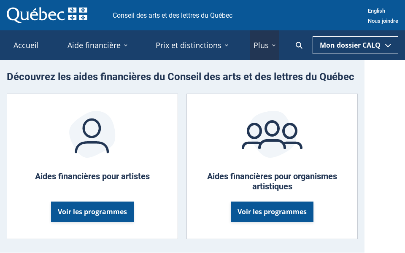405x253 pixels.
Task: Switch to the English version
Action: [x=376, y=11]
